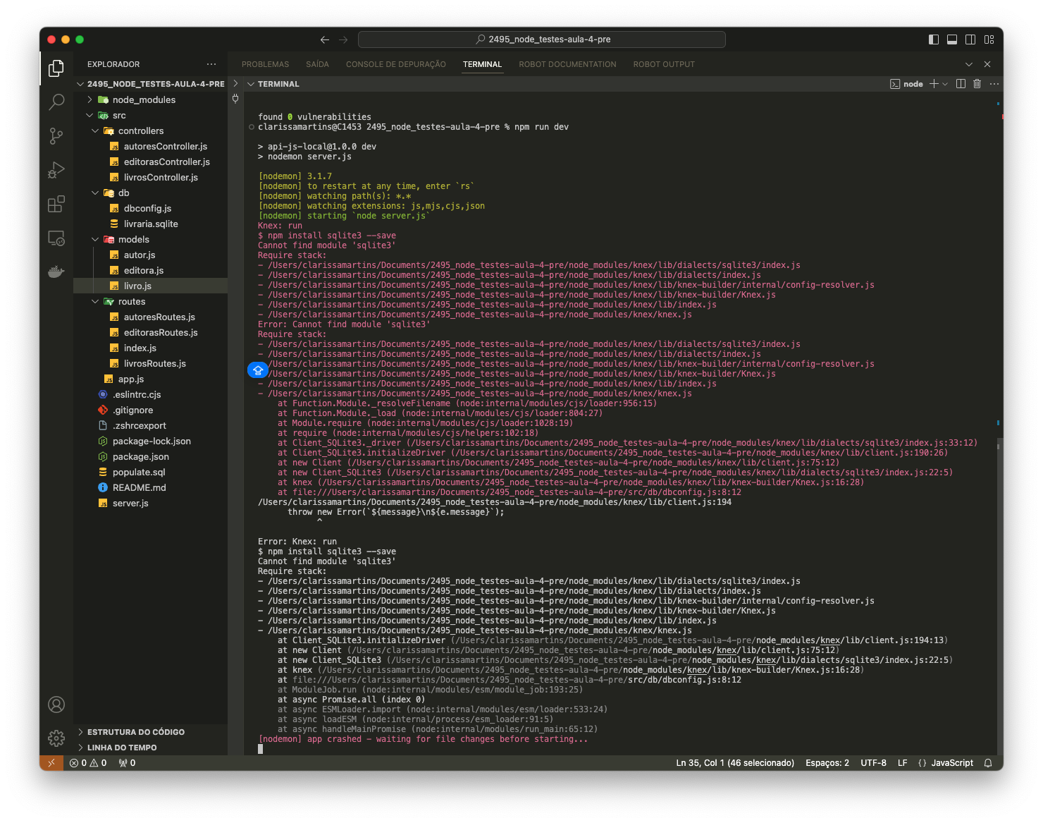The height and width of the screenshot is (823, 1043).
Task: Open Robot Output tab
Action: click(x=664, y=64)
